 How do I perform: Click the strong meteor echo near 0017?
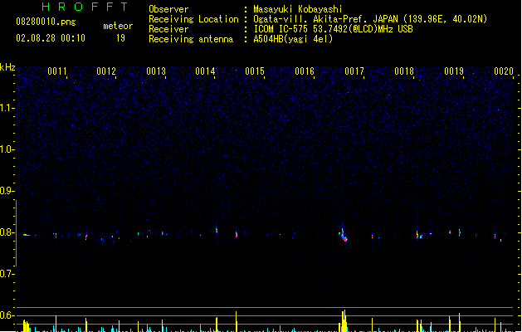click(344, 235)
